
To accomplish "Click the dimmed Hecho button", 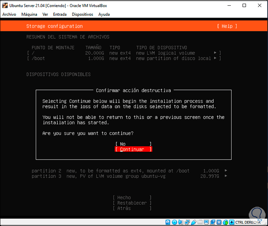I will coord(132,198).
